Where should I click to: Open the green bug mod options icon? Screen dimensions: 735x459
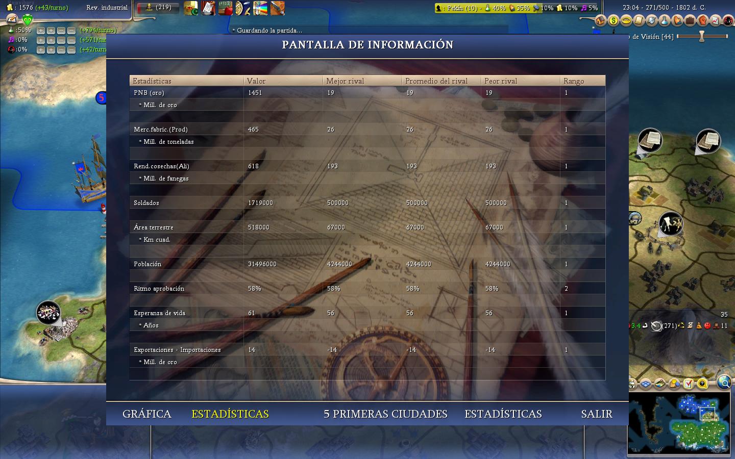click(x=28, y=20)
